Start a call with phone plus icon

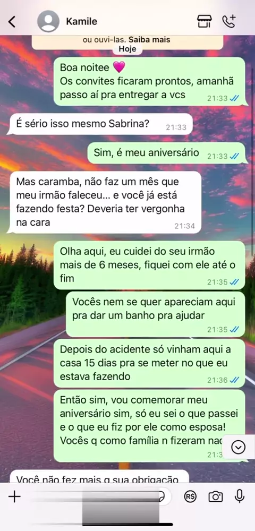[229, 21]
